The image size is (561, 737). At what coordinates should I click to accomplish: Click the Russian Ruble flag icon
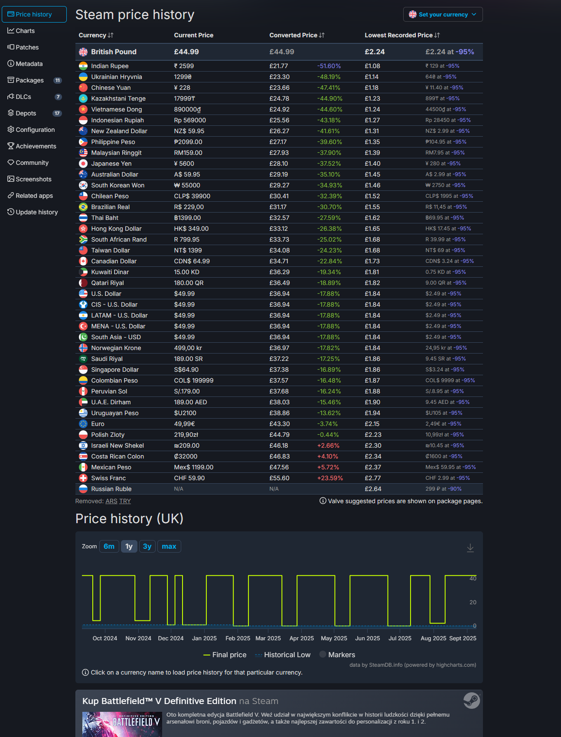pos(83,489)
